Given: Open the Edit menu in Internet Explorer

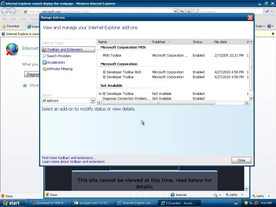Looking at the screenshot, I should tap(13, 19).
